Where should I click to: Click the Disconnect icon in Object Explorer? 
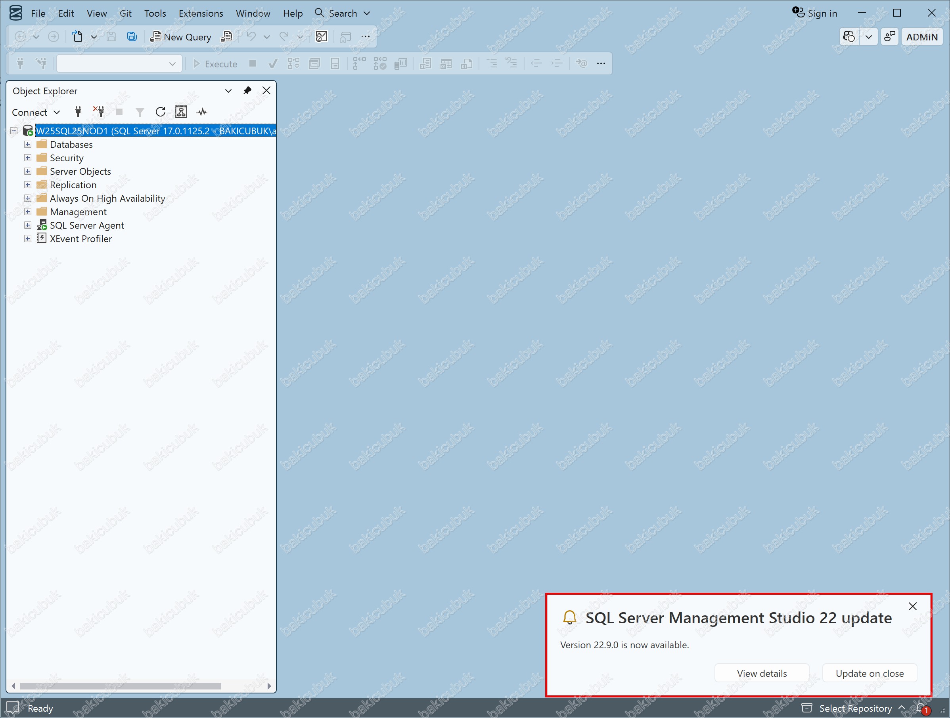[99, 112]
